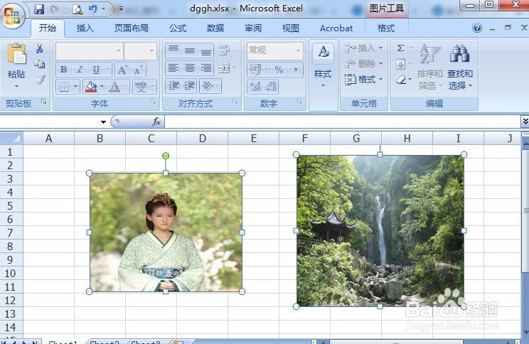
Task: Select the waterfall picture
Action: 380,231
